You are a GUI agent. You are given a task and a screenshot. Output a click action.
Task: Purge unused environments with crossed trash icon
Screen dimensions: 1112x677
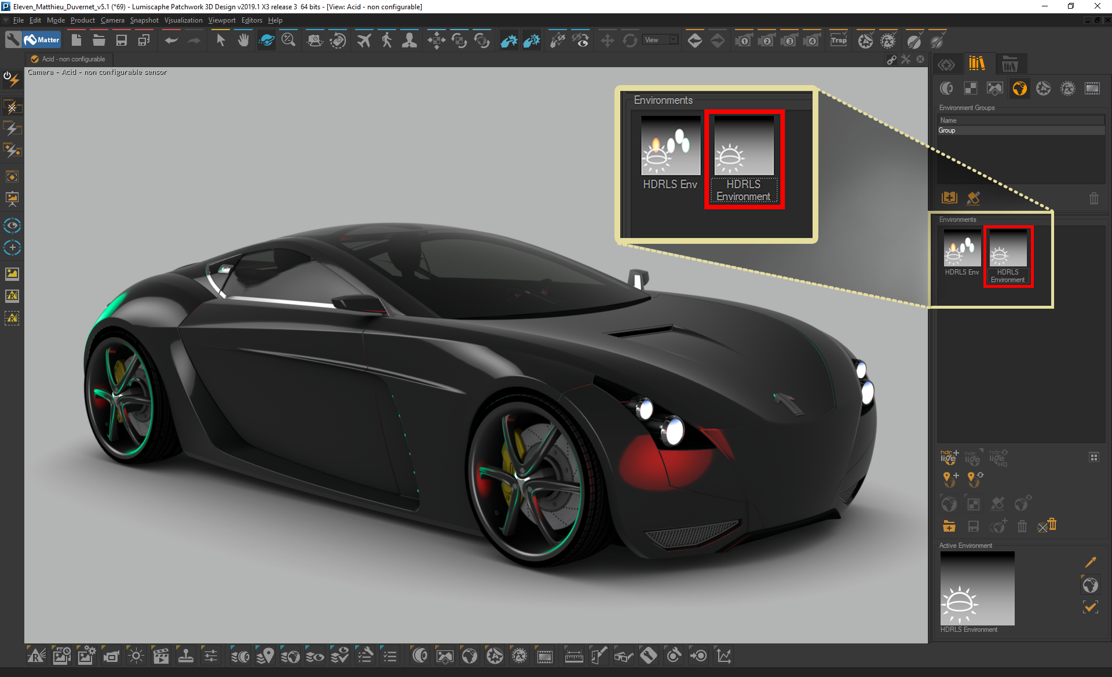pos(1047,525)
